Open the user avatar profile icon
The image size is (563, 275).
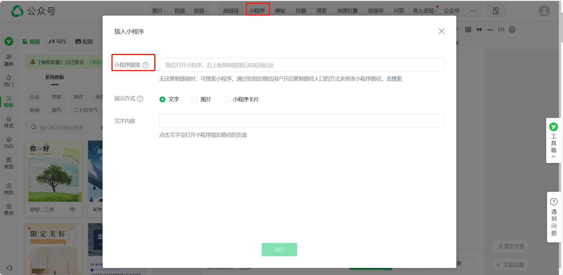(544, 11)
